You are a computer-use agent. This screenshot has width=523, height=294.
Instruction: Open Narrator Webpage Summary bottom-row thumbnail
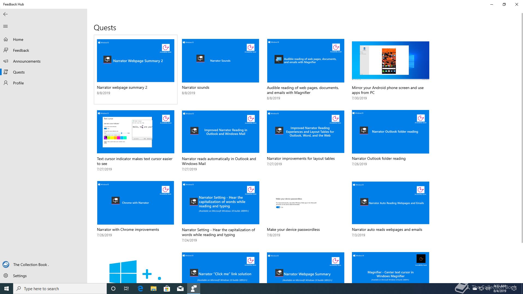306,268
